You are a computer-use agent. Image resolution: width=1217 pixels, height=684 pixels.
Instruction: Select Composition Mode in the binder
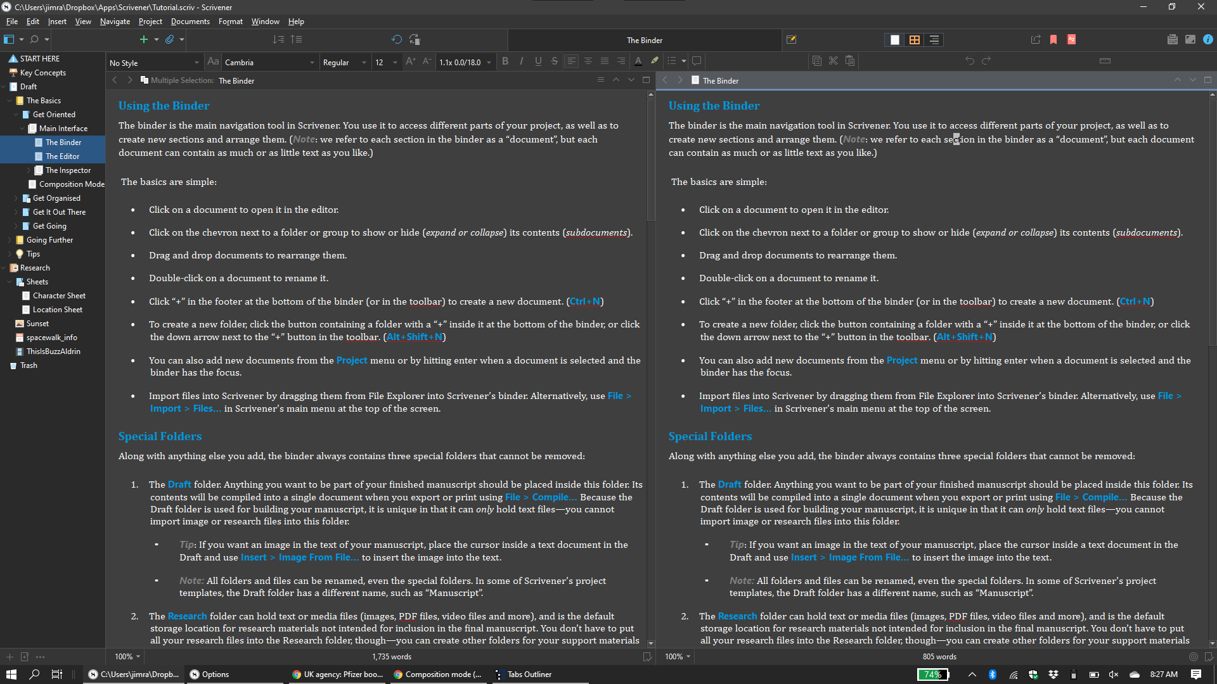coord(72,184)
